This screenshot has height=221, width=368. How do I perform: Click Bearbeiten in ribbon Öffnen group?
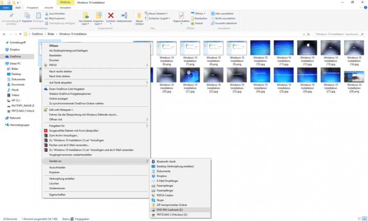[199, 18]
